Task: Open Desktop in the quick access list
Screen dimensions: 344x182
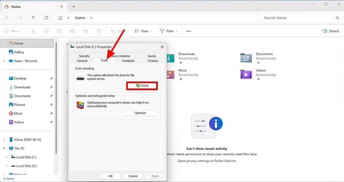Action: pyautogui.click(x=17, y=78)
